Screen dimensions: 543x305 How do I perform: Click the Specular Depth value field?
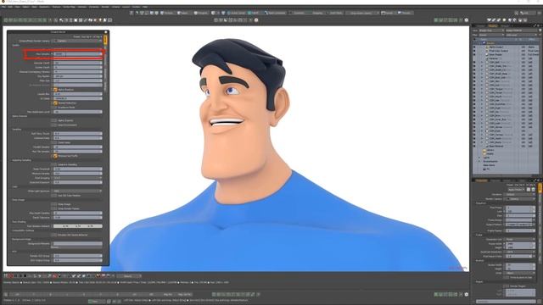77,63
